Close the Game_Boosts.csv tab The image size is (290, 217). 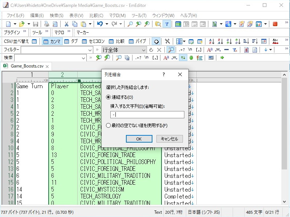click(x=47, y=66)
